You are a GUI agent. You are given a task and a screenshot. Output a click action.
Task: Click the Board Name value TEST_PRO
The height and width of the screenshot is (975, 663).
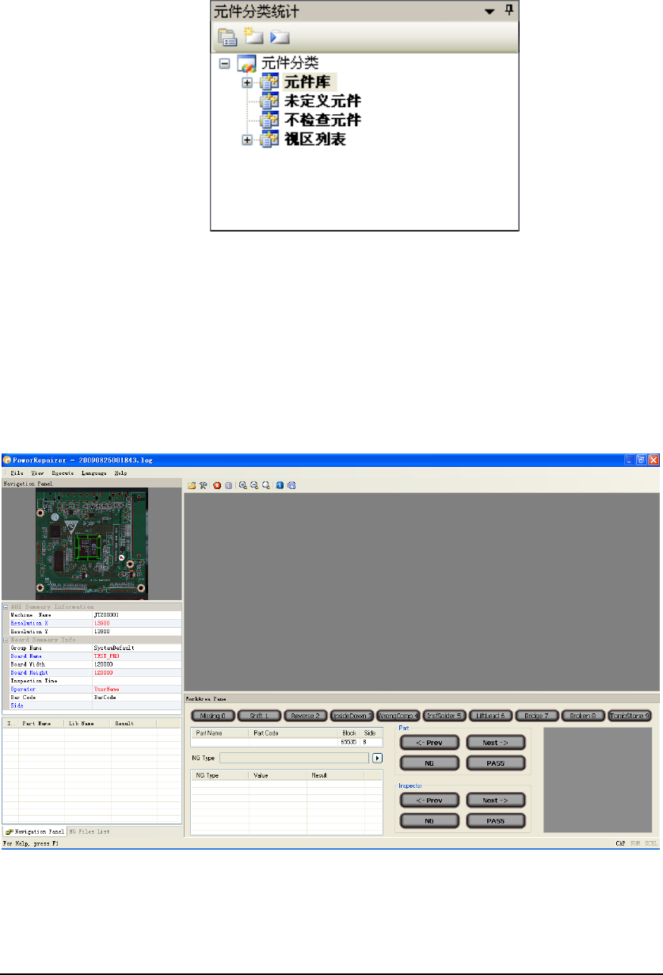point(106,656)
